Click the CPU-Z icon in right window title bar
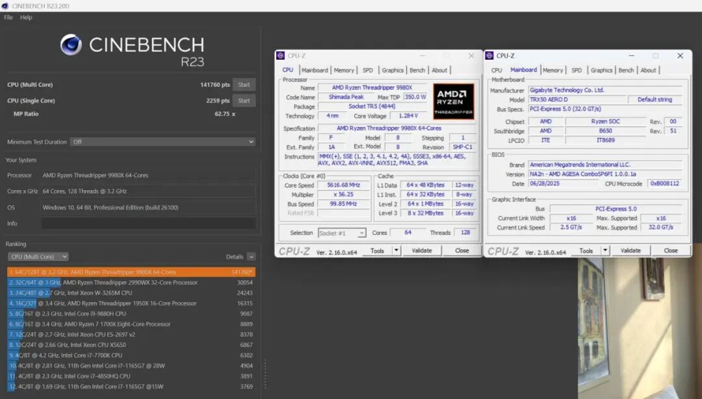The height and width of the screenshot is (399, 702). pos(490,55)
